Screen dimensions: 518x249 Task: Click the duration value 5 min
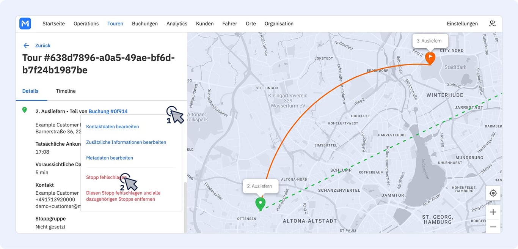42,172
